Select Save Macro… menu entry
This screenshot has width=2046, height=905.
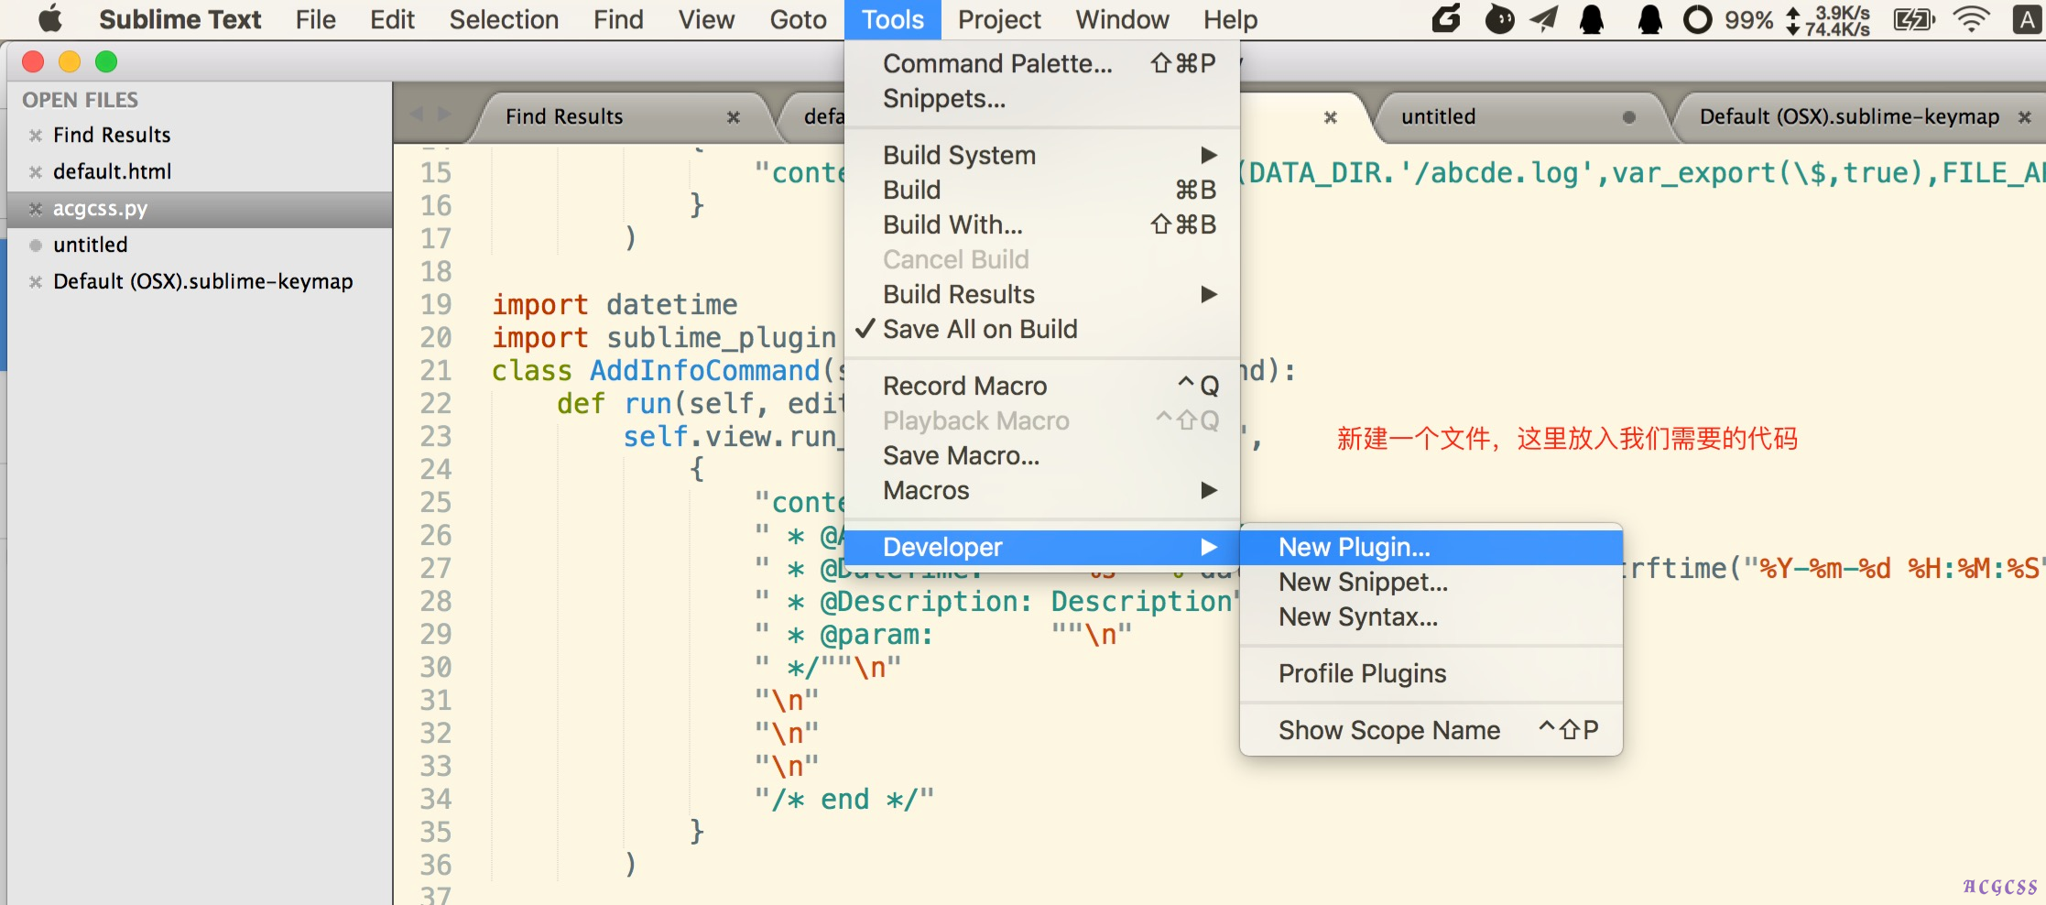pos(1041,455)
